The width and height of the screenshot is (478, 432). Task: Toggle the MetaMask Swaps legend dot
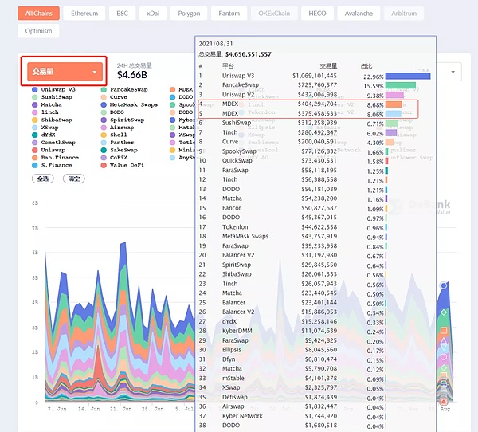point(104,104)
